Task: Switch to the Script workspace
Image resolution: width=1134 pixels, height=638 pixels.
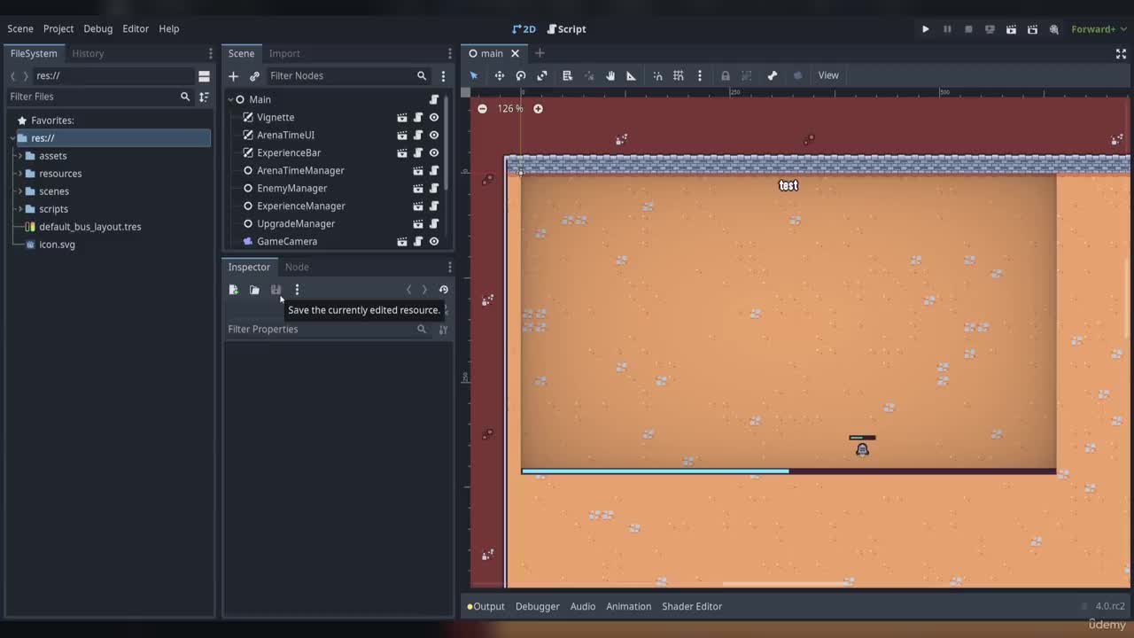Action: (x=566, y=29)
